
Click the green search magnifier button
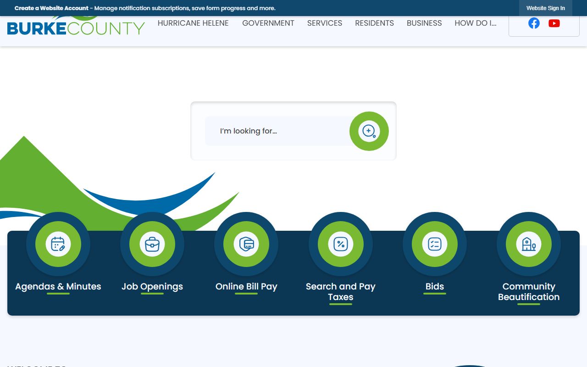click(x=369, y=131)
